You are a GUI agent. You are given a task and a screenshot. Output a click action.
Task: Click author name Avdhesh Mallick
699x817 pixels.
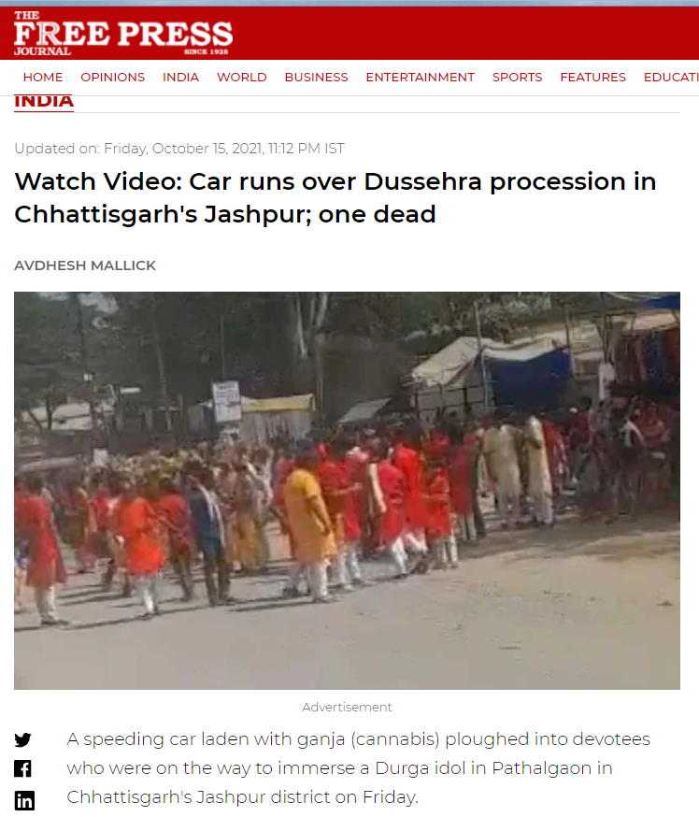tap(85, 265)
